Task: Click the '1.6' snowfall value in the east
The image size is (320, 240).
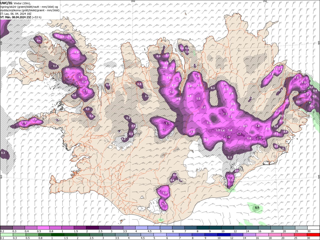Action: (297, 78)
